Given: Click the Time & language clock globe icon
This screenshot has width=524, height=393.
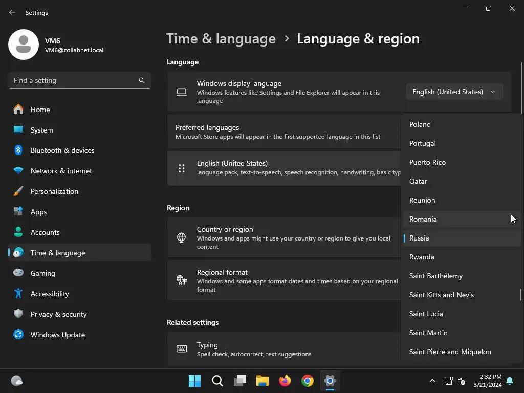Looking at the screenshot, I should coord(18,253).
